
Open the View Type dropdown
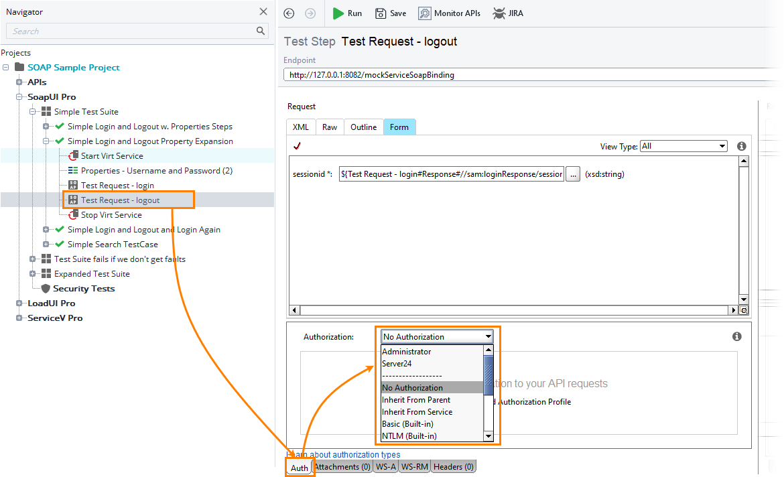[683, 146]
